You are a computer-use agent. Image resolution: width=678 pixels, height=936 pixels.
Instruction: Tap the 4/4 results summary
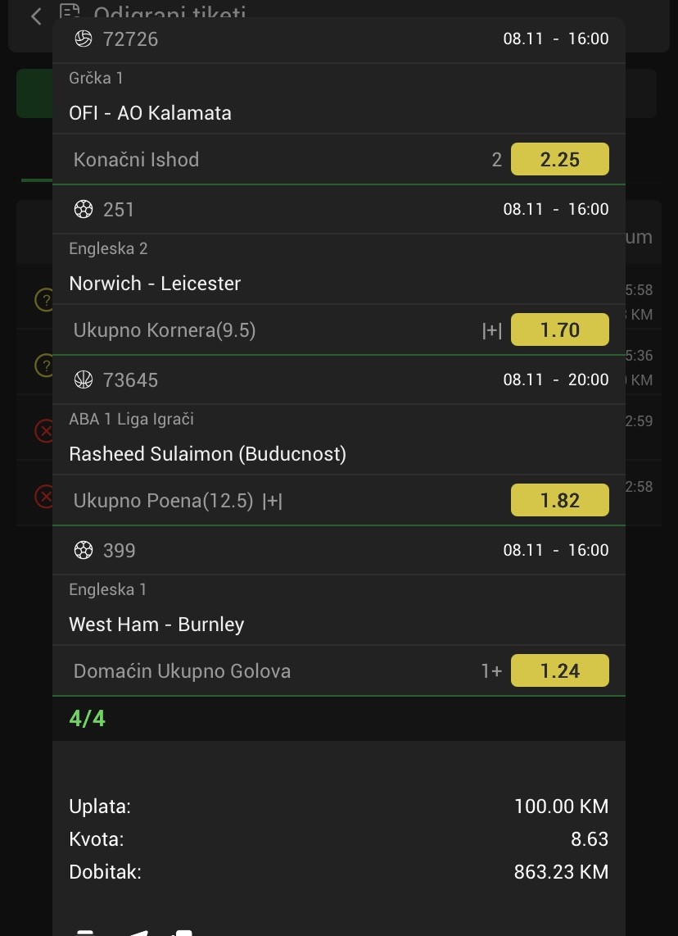tap(88, 719)
